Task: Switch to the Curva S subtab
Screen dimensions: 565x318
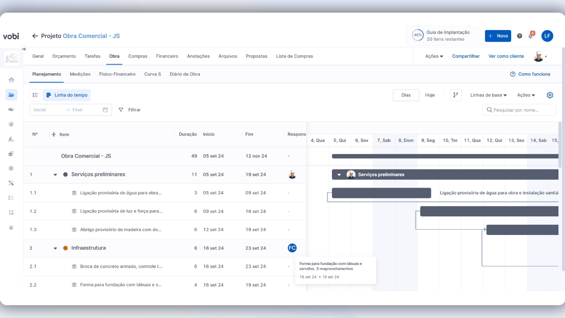Action: coord(153,74)
